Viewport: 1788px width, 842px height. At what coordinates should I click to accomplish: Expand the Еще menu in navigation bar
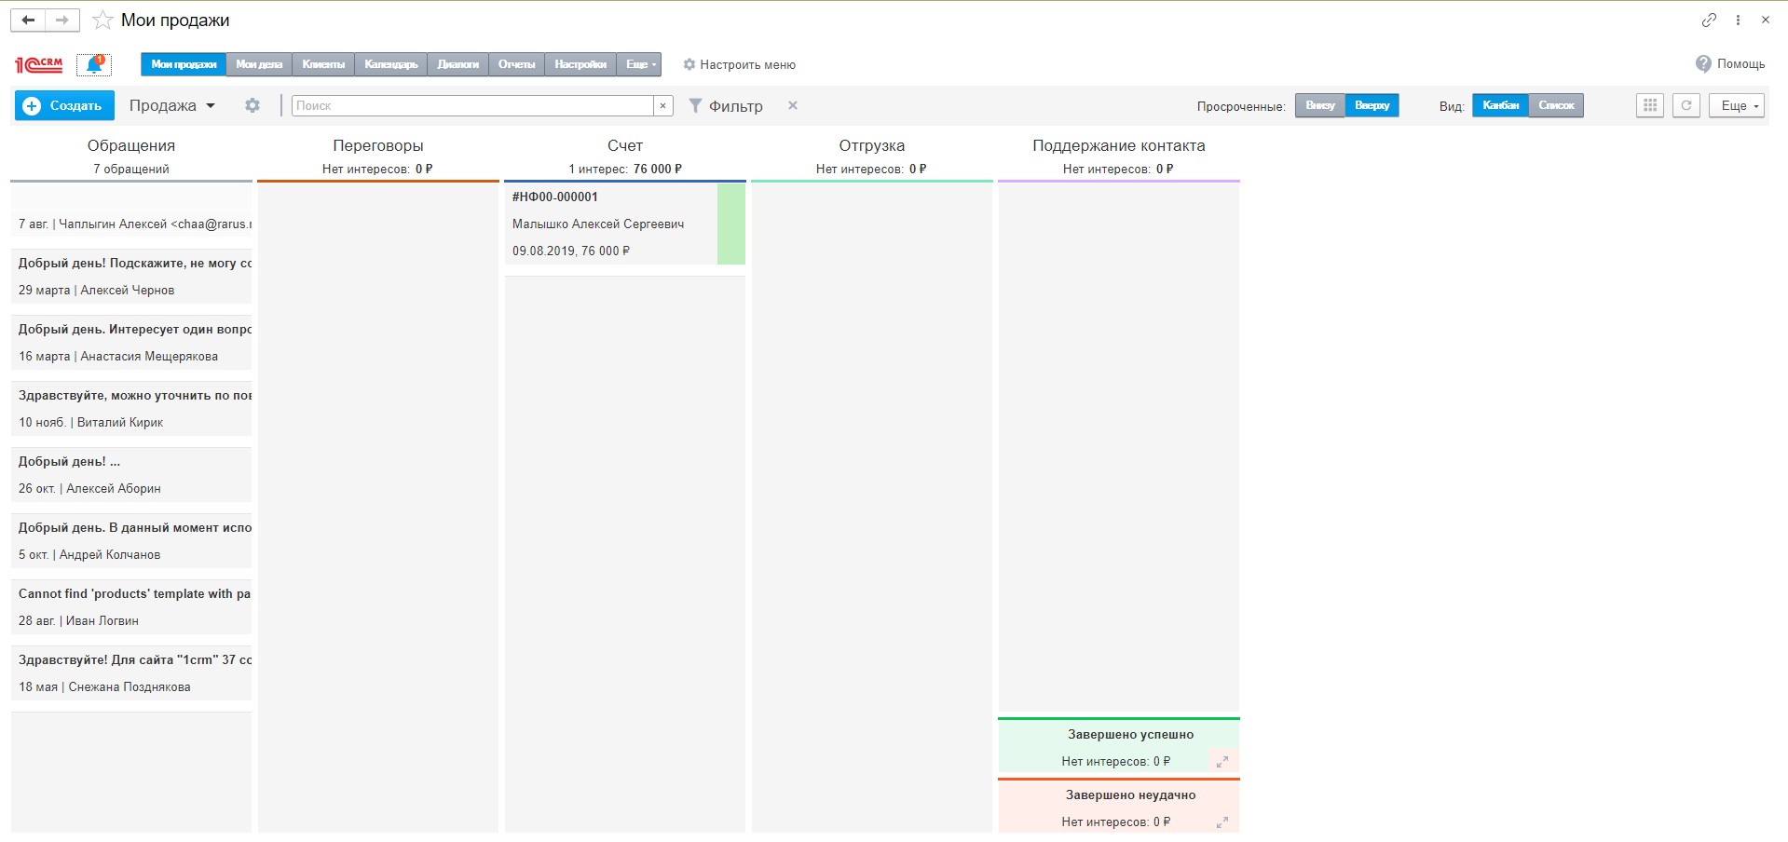[639, 64]
